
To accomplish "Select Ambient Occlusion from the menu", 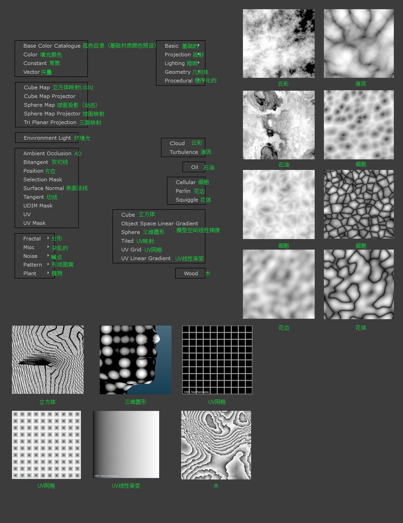I will [47, 153].
